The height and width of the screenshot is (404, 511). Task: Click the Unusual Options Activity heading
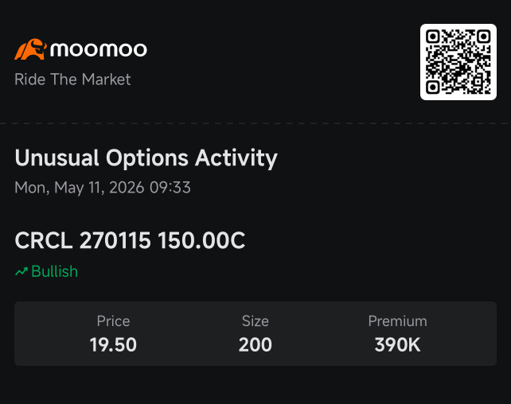pyautogui.click(x=146, y=158)
